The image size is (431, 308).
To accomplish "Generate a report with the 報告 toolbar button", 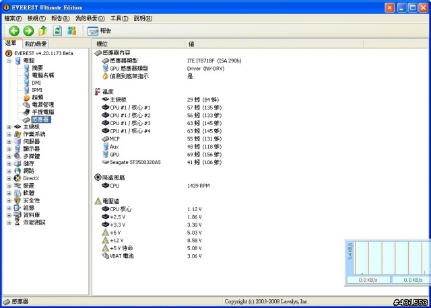I will [99, 31].
